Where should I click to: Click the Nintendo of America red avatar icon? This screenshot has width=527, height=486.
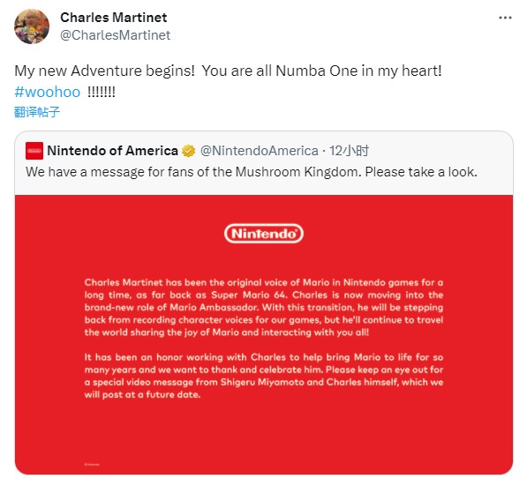[34, 151]
